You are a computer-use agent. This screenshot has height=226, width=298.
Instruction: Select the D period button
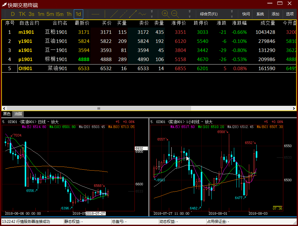[13, 14]
